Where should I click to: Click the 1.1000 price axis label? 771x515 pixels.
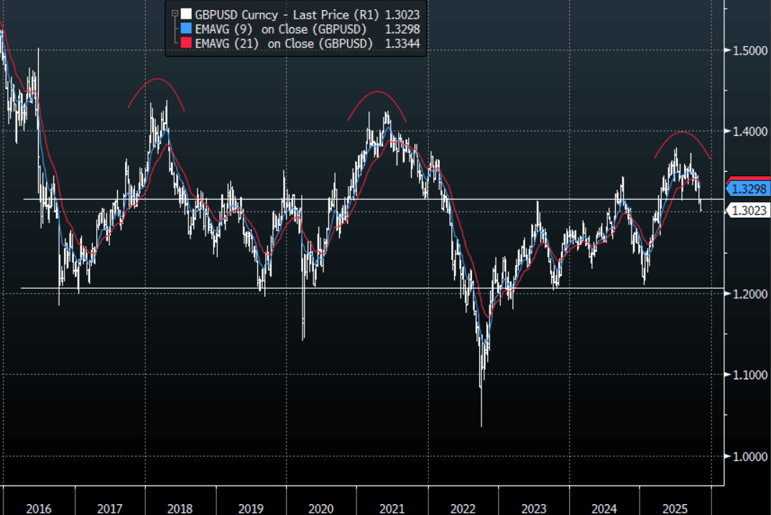(750, 375)
